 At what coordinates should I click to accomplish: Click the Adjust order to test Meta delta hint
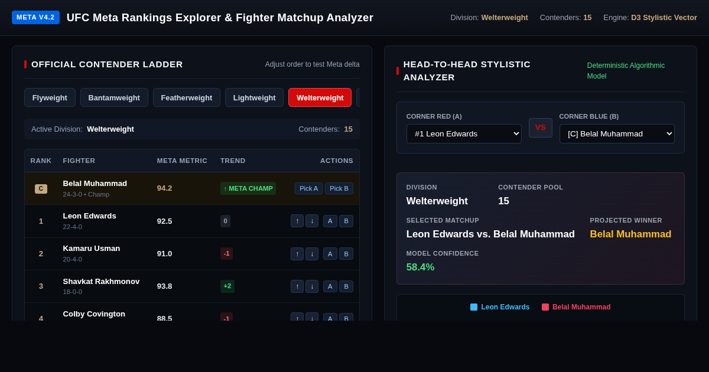pyautogui.click(x=313, y=64)
